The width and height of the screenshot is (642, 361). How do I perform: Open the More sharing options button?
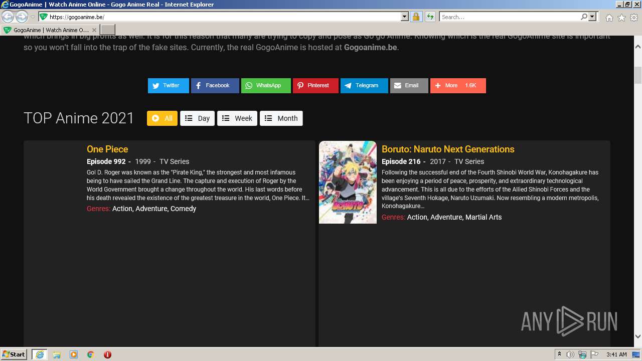(458, 86)
